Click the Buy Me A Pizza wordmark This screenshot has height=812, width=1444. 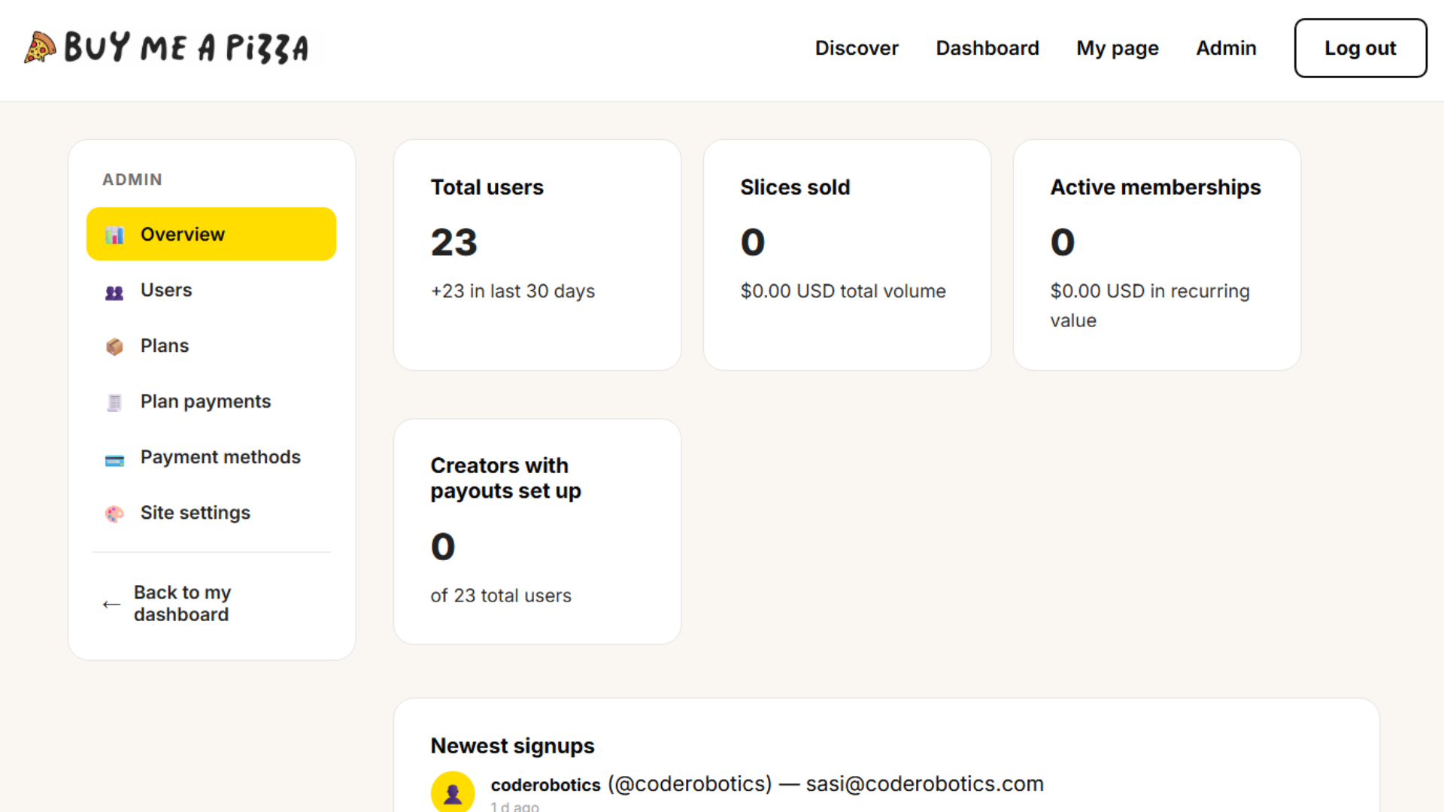(187, 47)
